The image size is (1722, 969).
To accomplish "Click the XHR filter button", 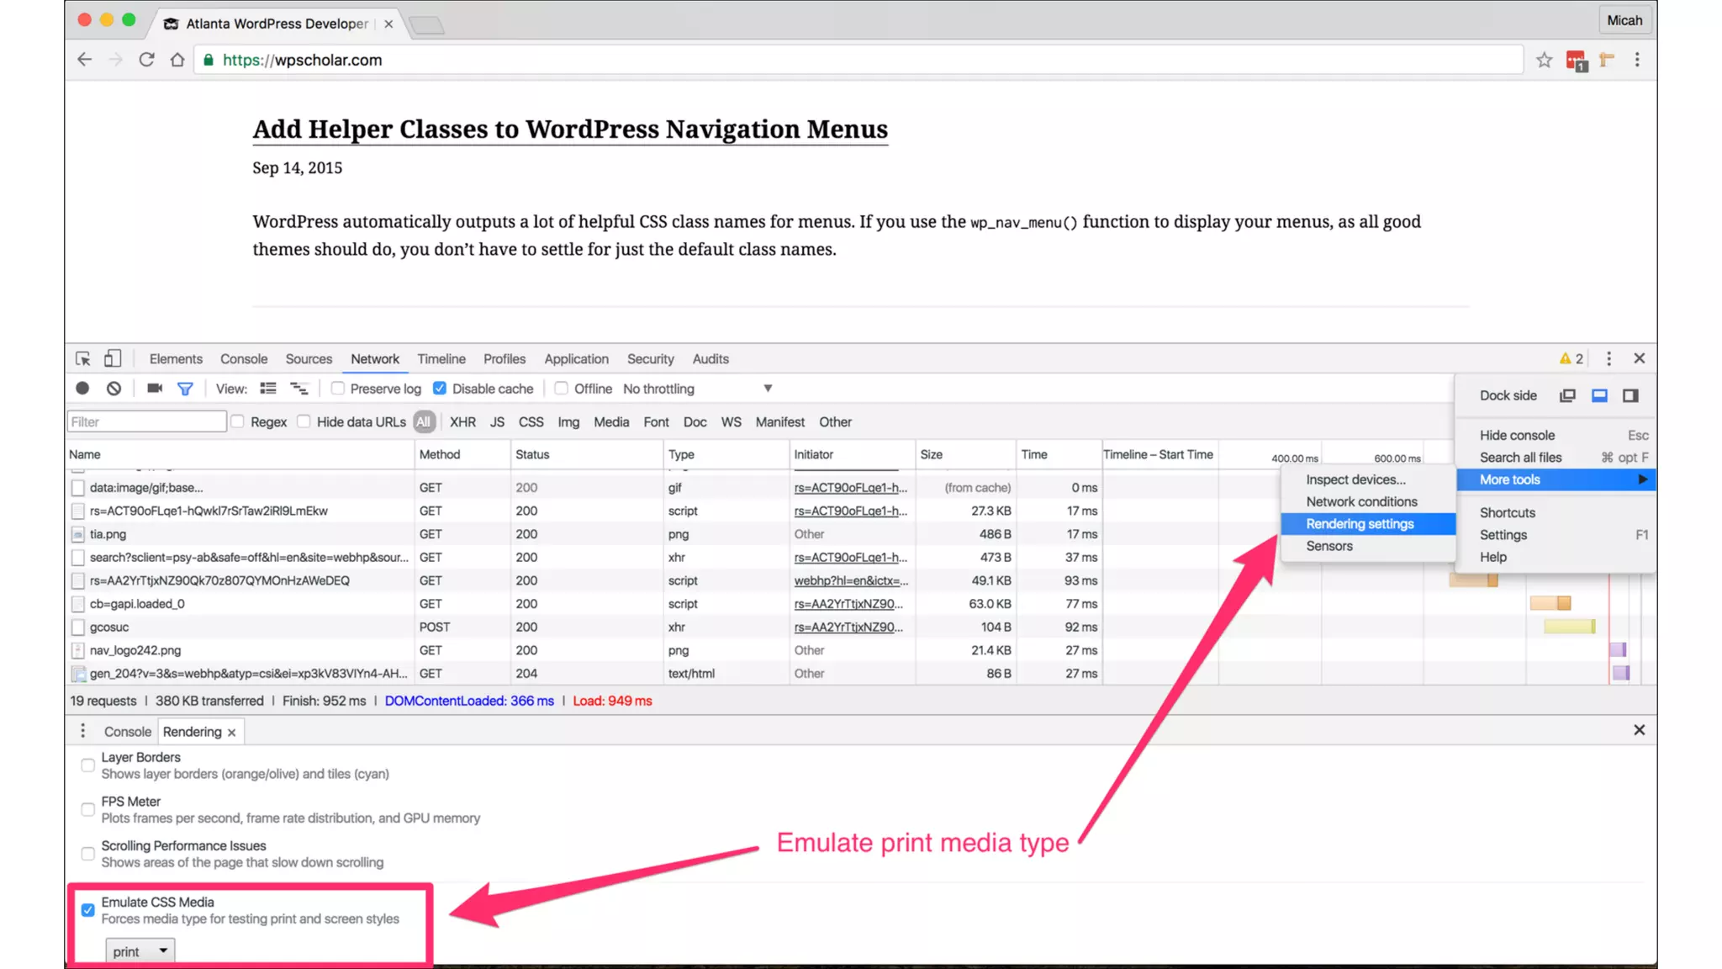I will [x=462, y=422].
